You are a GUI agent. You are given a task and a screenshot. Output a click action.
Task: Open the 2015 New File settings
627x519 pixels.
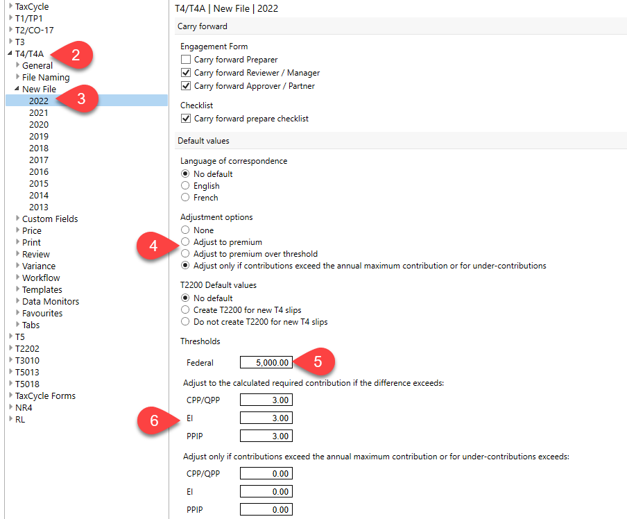(x=39, y=184)
